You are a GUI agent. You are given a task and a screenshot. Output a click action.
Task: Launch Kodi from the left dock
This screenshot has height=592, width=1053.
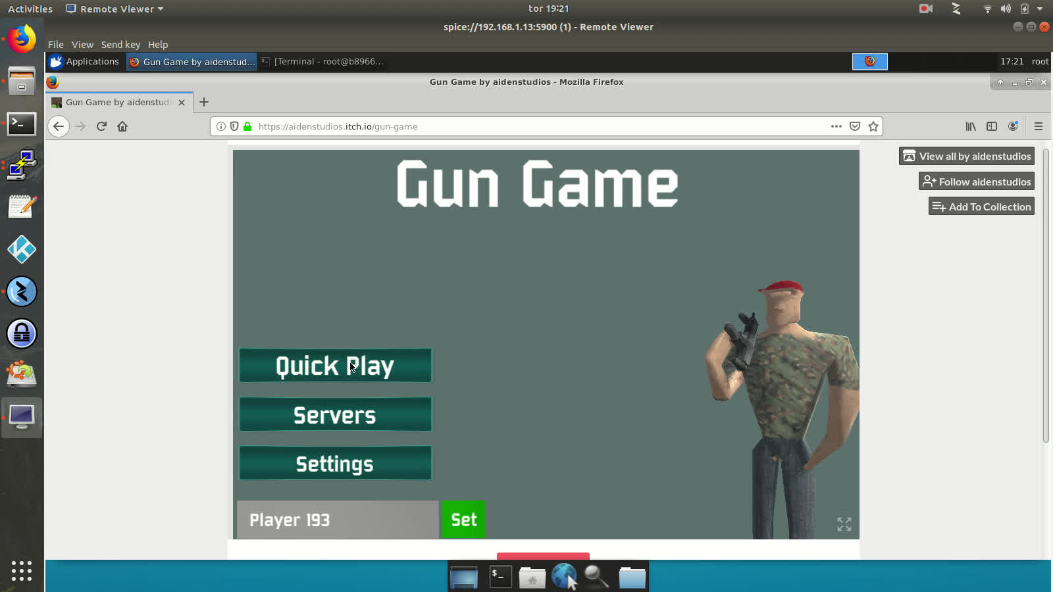click(x=22, y=250)
